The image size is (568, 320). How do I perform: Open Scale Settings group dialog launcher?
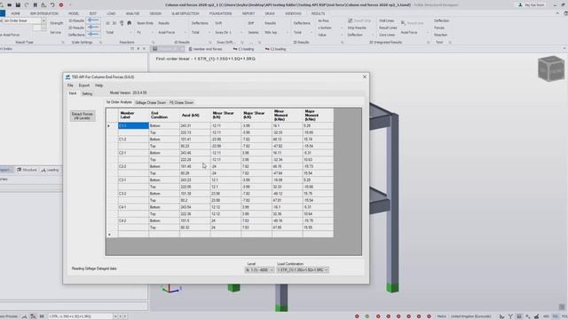(x=100, y=43)
